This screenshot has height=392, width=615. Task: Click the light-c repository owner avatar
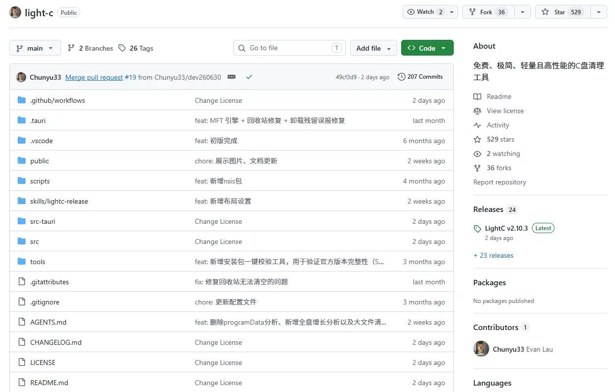pyautogui.click(x=15, y=12)
